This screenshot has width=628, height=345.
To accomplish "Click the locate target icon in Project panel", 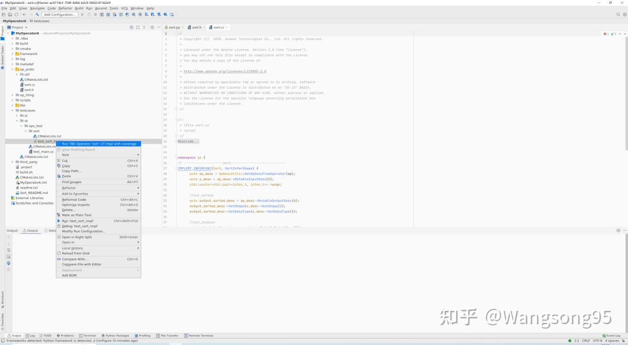I will [131, 27].
